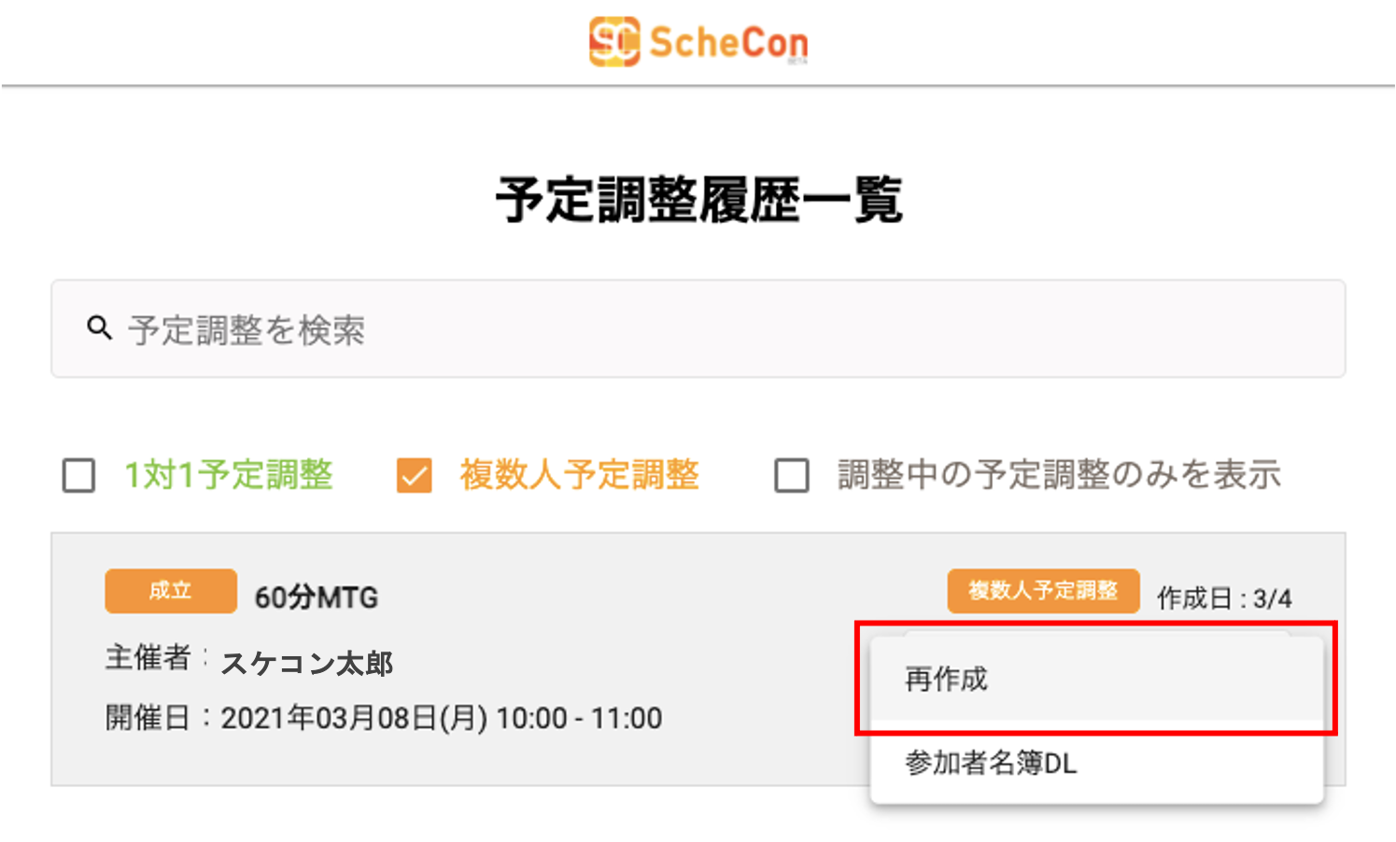This screenshot has width=1396, height=842.
Task: Click the time range 10:00 - 11:00
Action: pyautogui.click(x=579, y=719)
